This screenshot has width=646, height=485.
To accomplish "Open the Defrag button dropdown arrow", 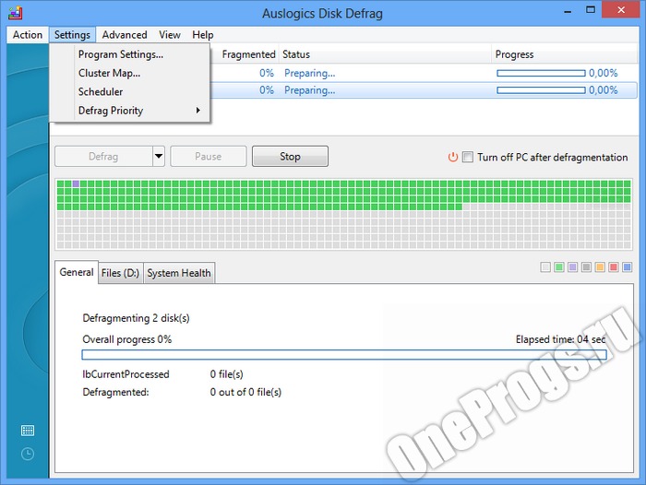I will pyautogui.click(x=159, y=157).
